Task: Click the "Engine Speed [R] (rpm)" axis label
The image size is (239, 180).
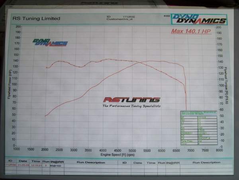Action: click(x=118, y=155)
